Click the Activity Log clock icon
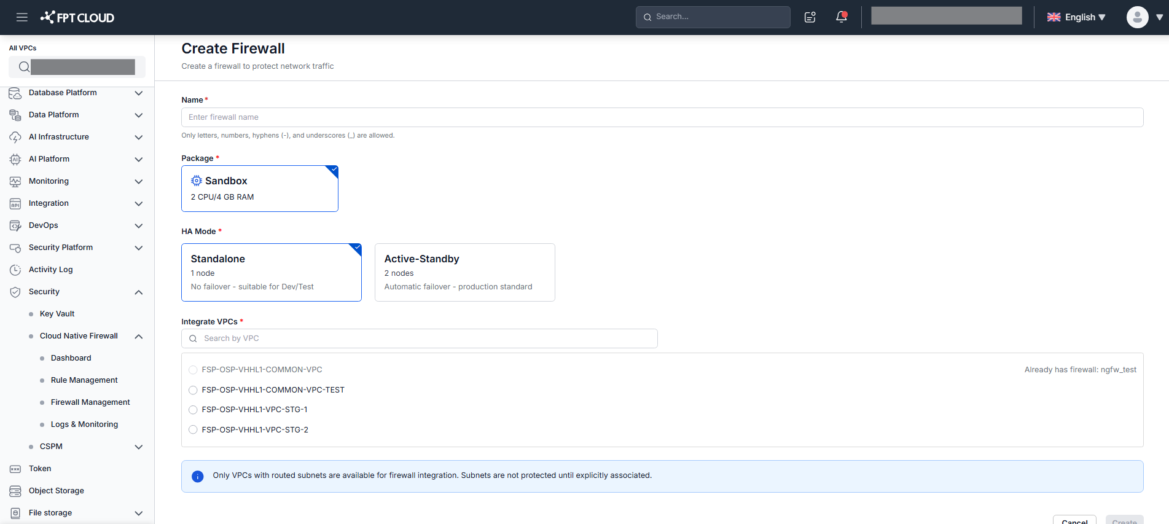The height and width of the screenshot is (524, 1169). click(15, 270)
